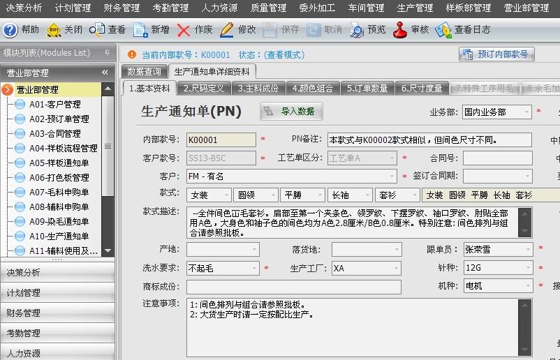Open the 业务部 department dropdown

526,112
